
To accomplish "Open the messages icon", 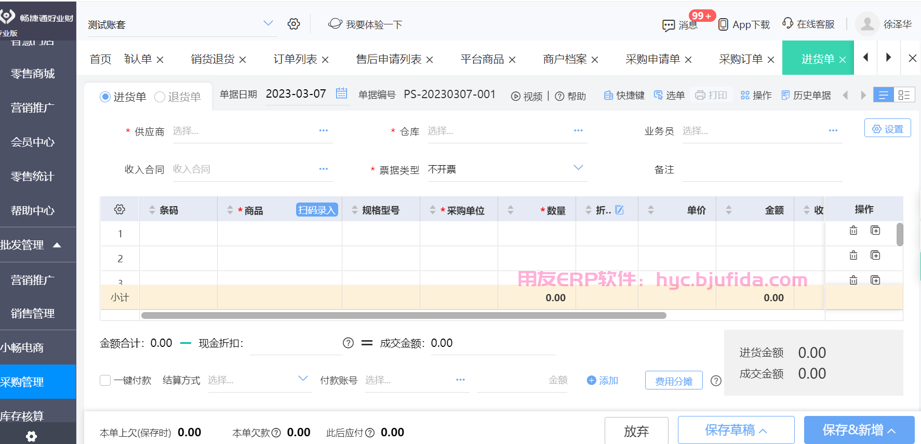I will 668,25.
